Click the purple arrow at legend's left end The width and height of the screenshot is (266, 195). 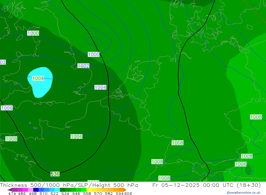[x=9, y=190]
